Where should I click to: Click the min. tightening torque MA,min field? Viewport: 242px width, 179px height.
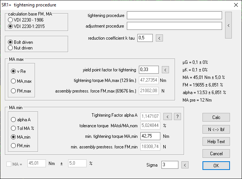150,137
